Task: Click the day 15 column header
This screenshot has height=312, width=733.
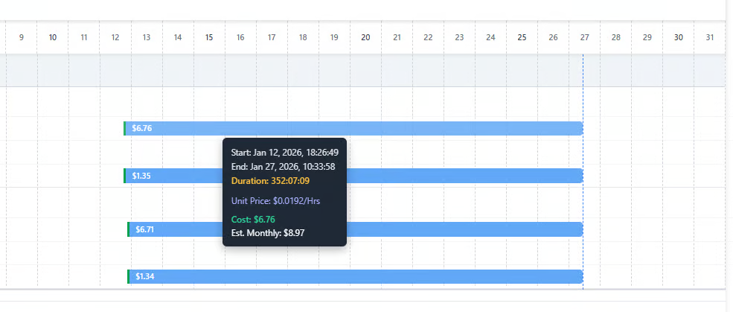Action: coord(209,37)
